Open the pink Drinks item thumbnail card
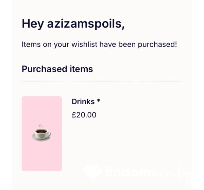This screenshot has width=204, height=190. pyautogui.click(x=42, y=134)
